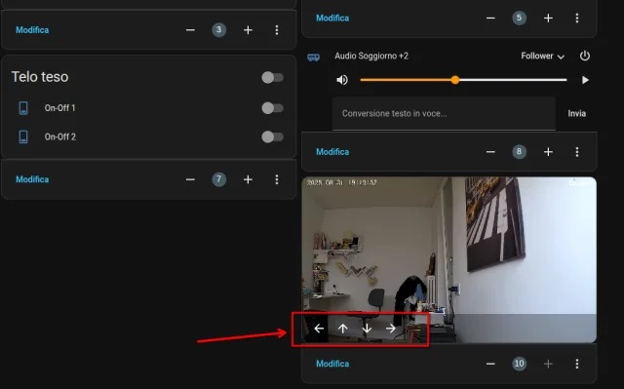The height and width of the screenshot is (389, 624).
Task: Click the On-Off 1 label
Action: (60, 108)
